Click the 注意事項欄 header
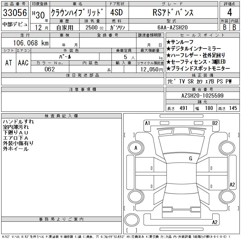The height and width of the screenshot is (241, 241). [83, 89]
